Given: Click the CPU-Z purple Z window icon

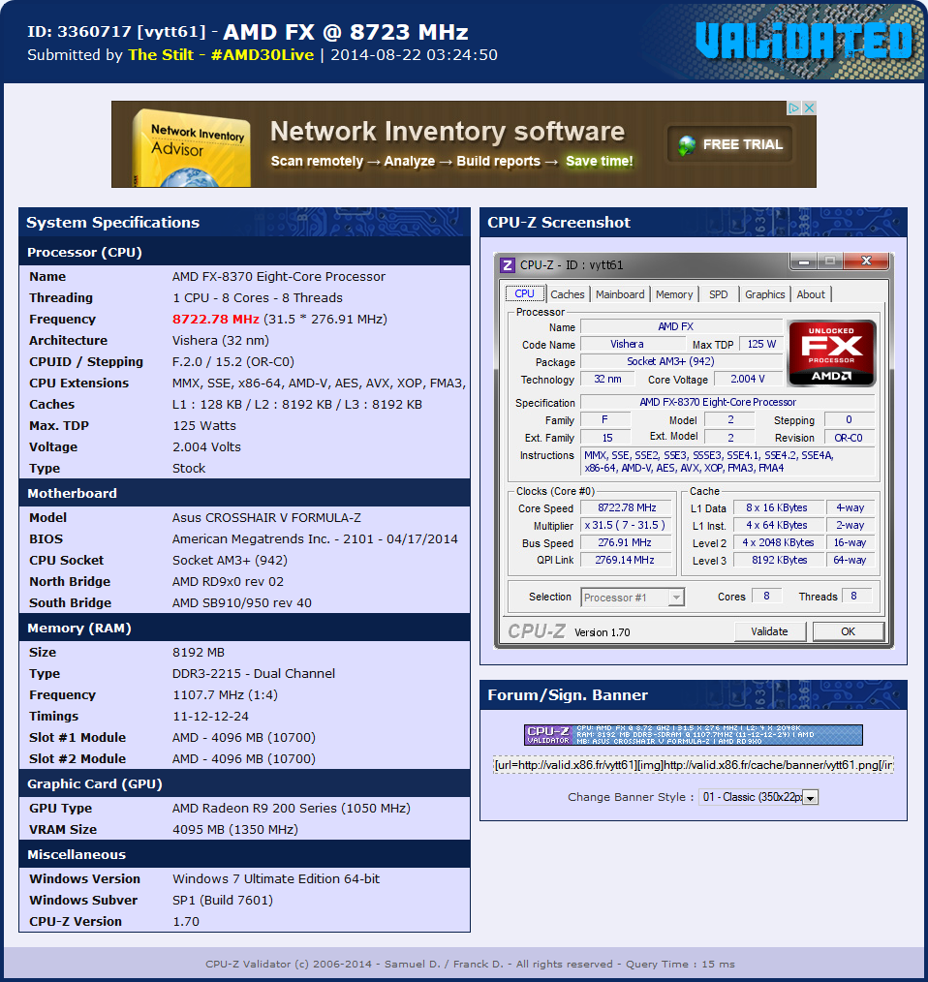Looking at the screenshot, I should [x=507, y=265].
